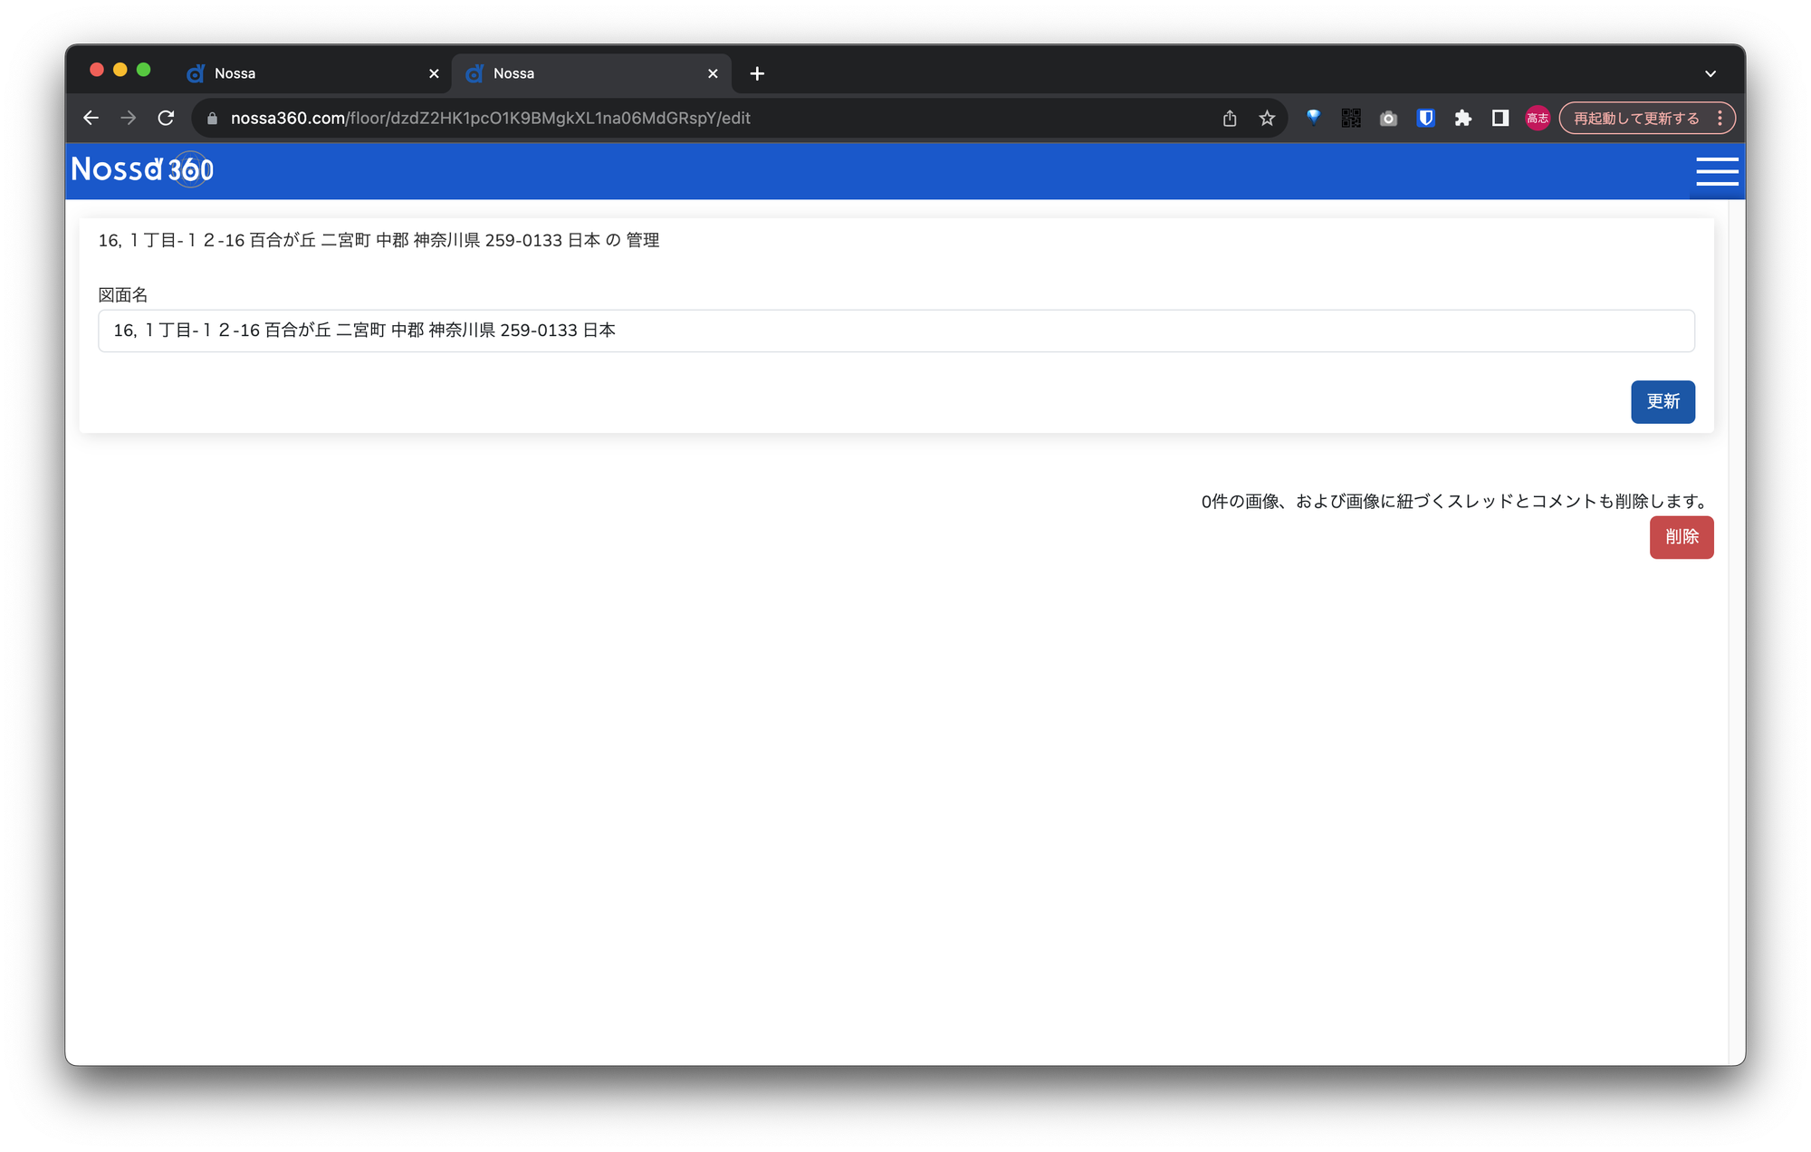Open the extensions puzzle menu
Screen dimensions: 1811x1152
pos(1463,119)
